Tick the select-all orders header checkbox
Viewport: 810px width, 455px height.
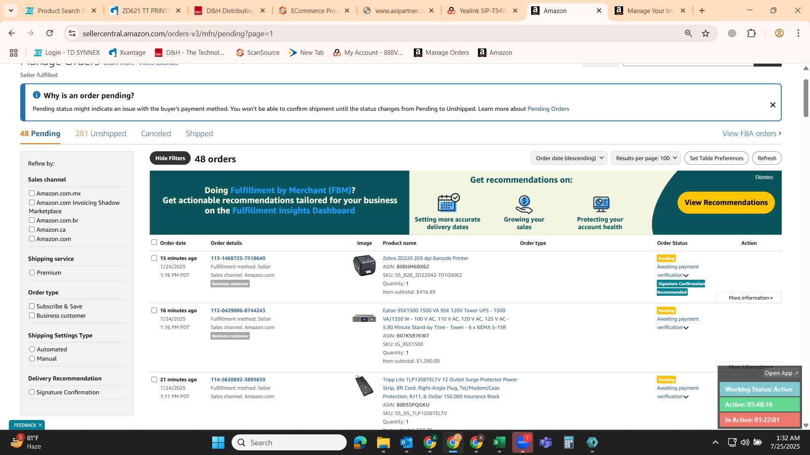[154, 242]
